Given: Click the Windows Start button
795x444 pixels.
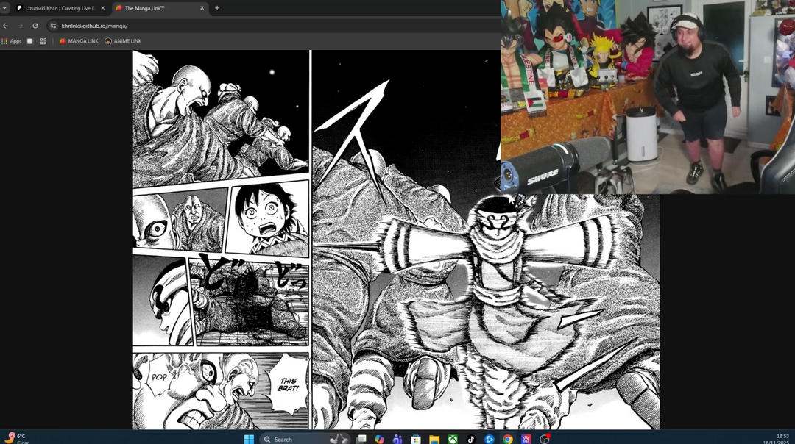Looking at the screenshot, I should click(248, 437).
